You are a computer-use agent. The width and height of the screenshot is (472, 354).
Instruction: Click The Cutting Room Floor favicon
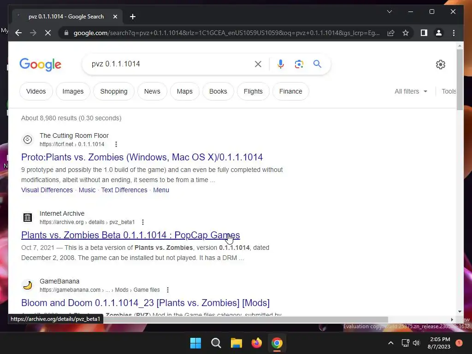[28, 140]
